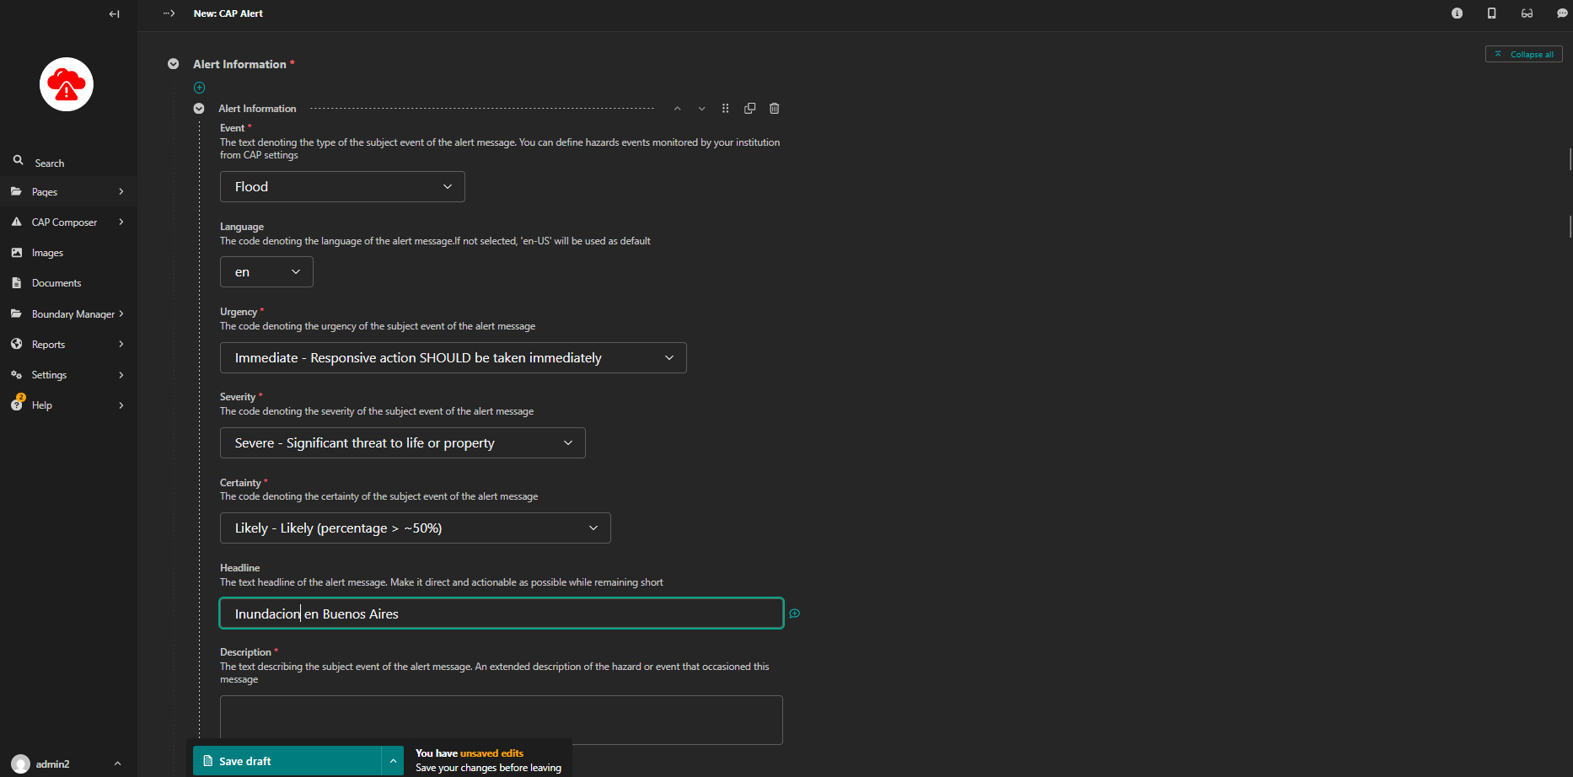Image resolution: width=1573 pixels, height=777 pixels.
Task: Open the Reports menu
Action: [x=68, y=344]
